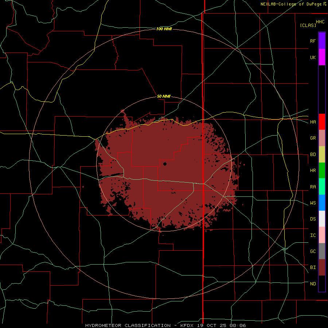Click the HA legend label
This screenshot has width=328, height=328.
pos(313,122)
